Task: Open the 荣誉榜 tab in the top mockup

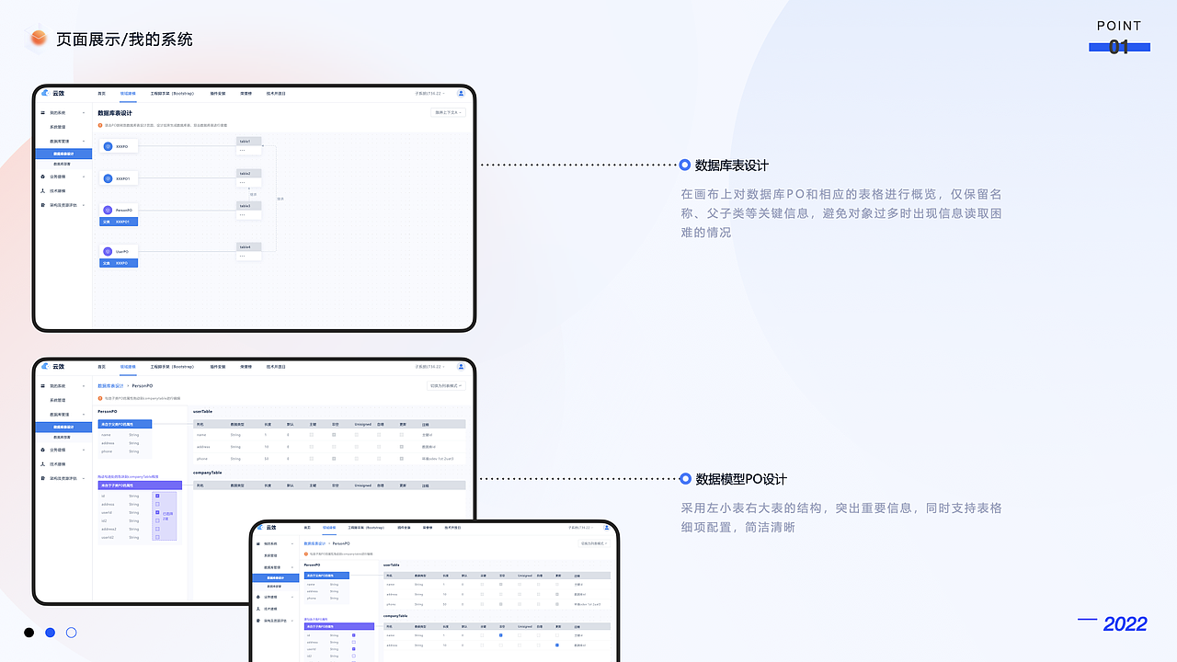Action: tap(246, 94)
